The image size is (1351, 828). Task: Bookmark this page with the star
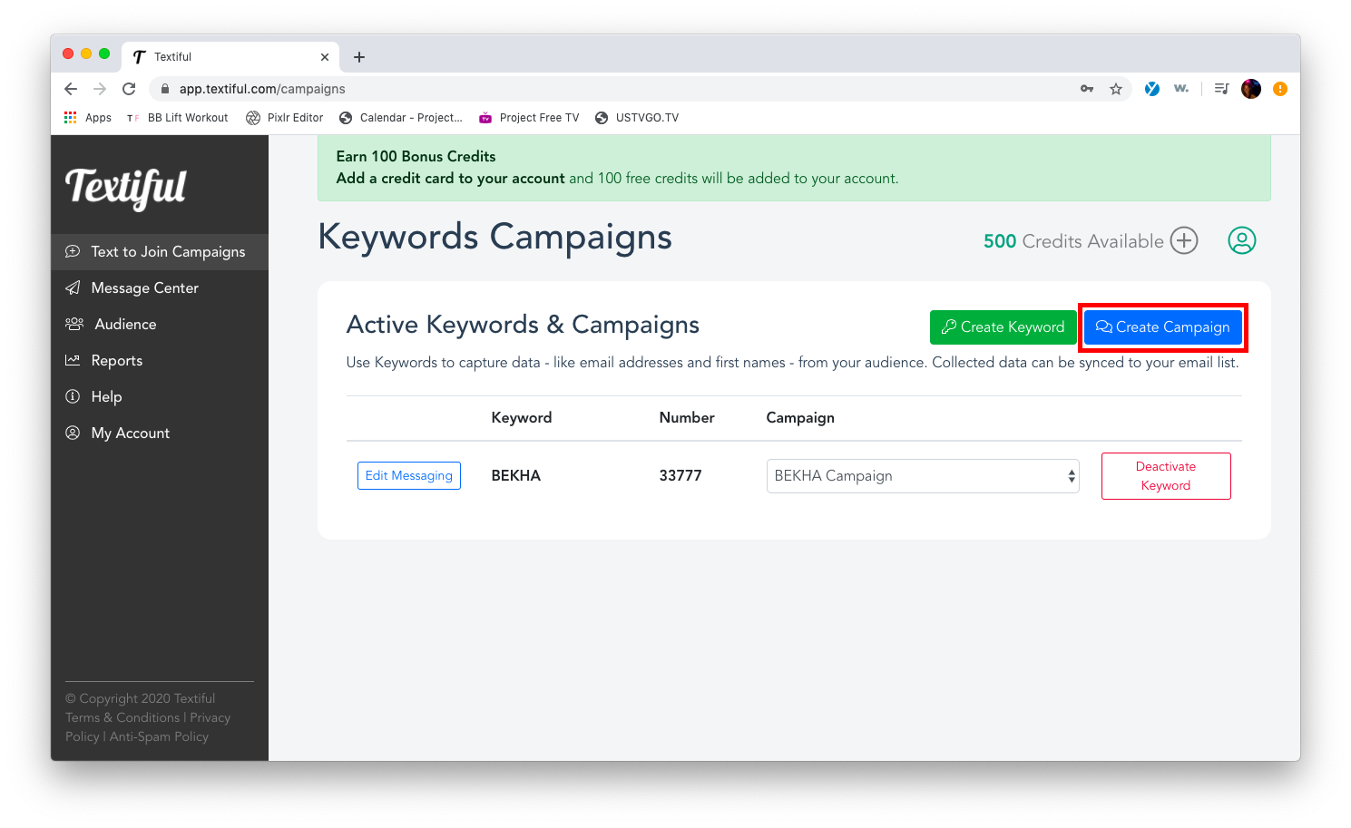(x=1116, y=89)
